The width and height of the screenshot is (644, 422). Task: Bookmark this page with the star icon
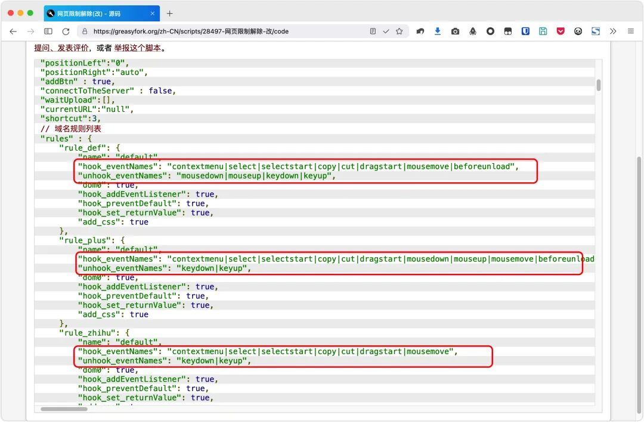(x=399, y=31)
